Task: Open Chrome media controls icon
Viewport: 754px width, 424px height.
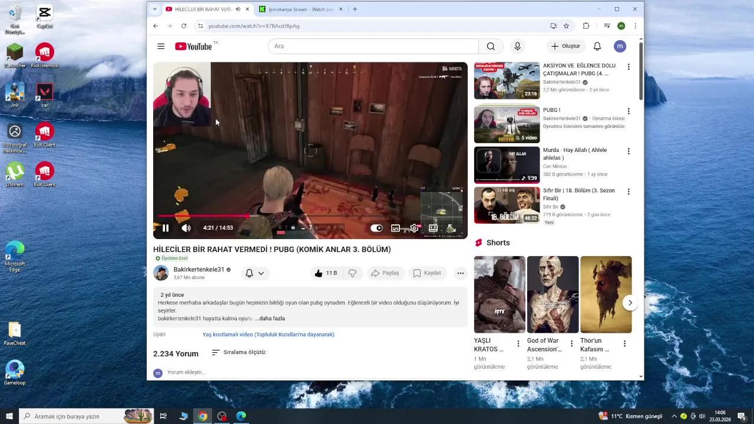Action: tap(607, 26)
